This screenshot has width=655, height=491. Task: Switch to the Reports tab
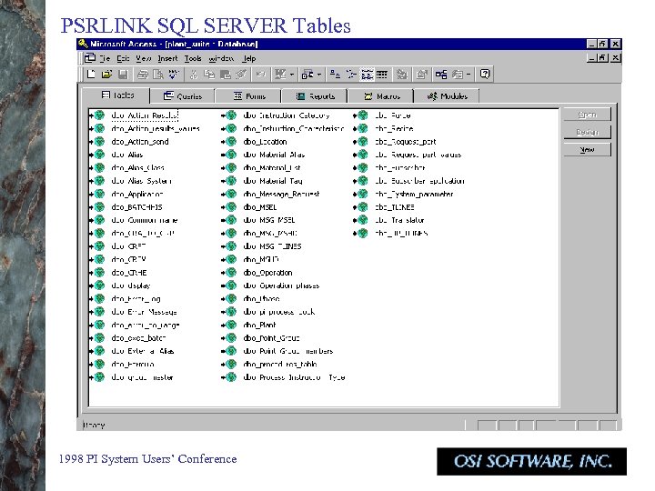click(x=315, y=96)
